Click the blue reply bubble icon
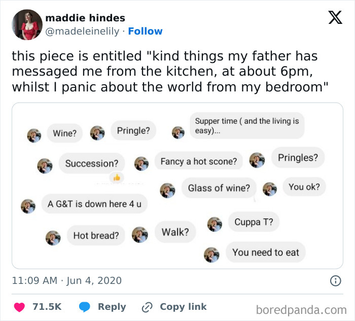 point(85,307)
